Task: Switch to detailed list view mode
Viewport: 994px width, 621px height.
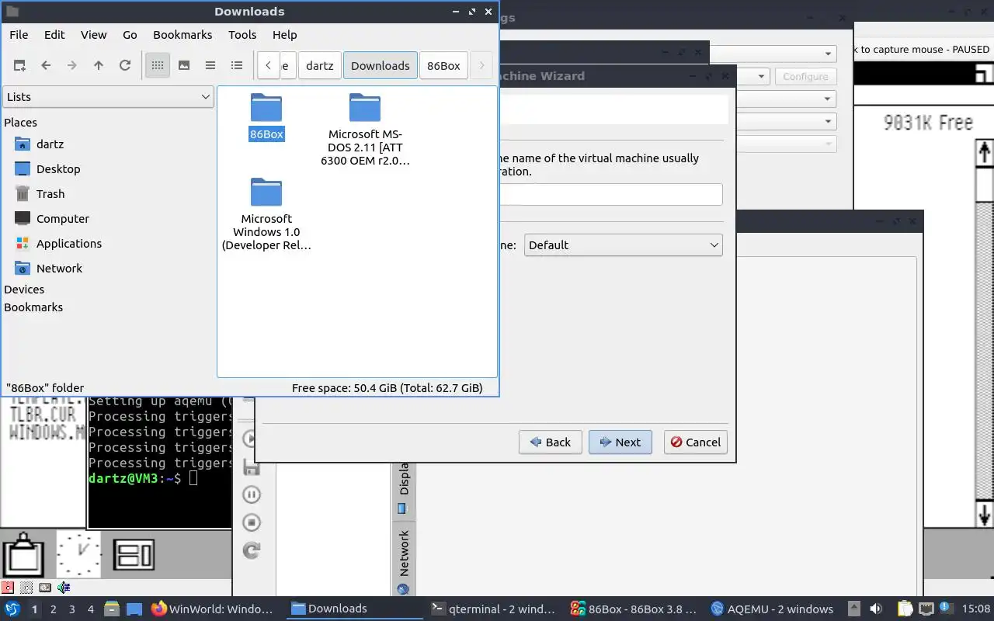Action: click(x=237, y=66)
